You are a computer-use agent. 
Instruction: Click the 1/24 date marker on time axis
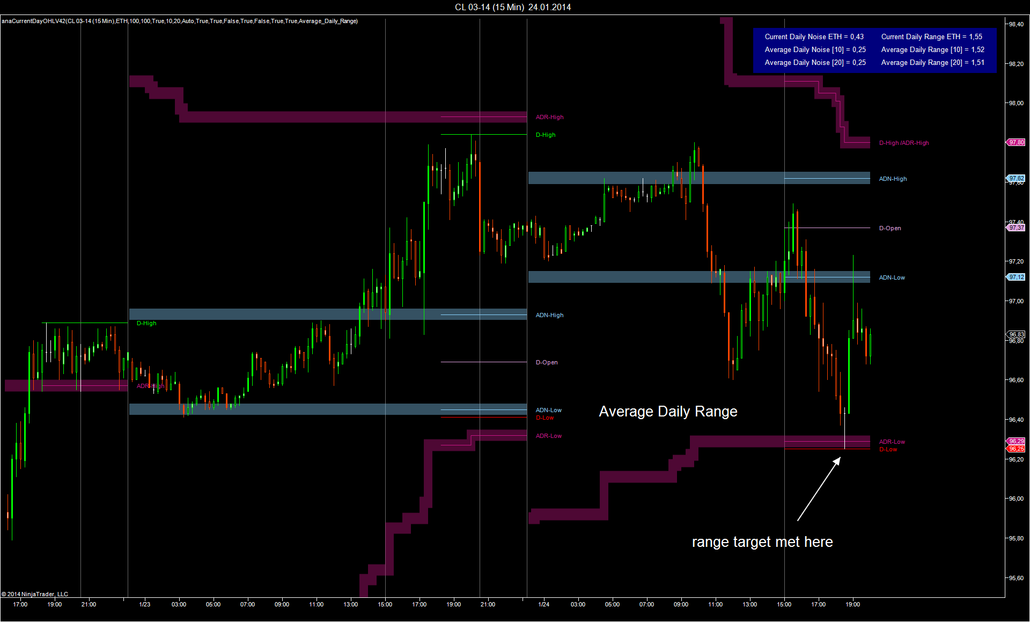pyautogui.click(x=543, y=604)
